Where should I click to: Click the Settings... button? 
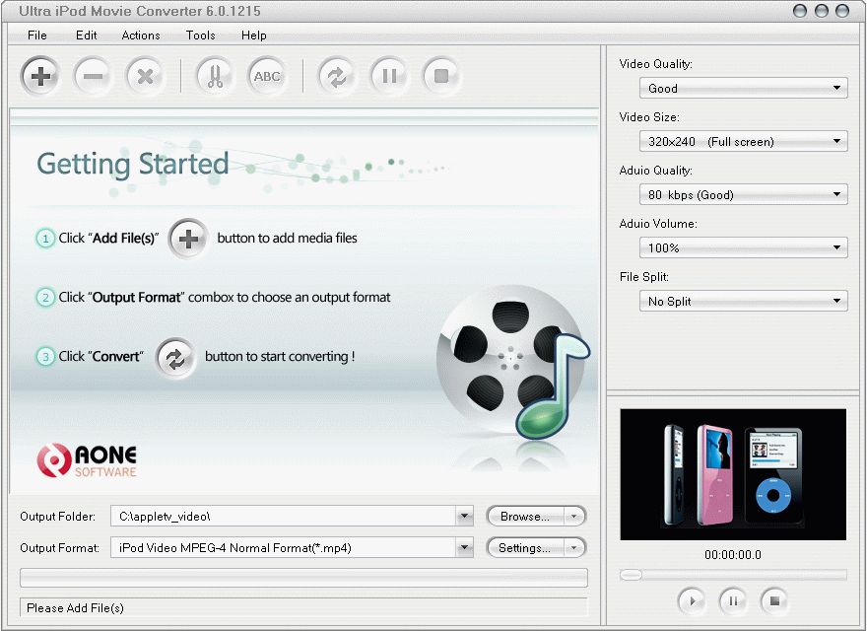[525, 548]
